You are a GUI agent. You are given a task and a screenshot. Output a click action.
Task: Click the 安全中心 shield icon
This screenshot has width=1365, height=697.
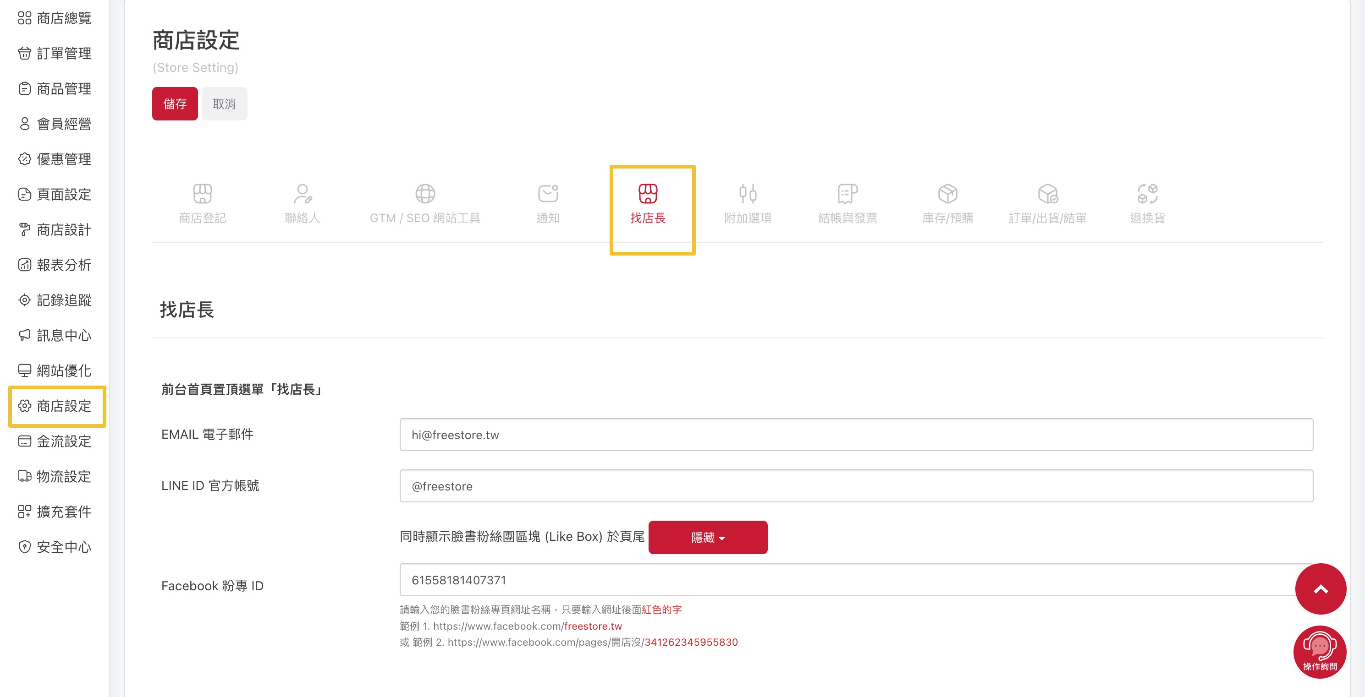click(x=24, y=547)
